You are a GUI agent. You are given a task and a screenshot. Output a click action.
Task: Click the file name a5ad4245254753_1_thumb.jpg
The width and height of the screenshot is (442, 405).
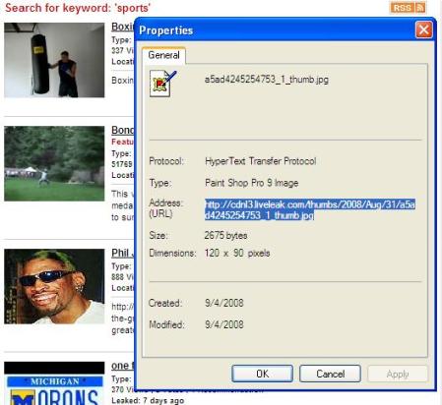267,80
